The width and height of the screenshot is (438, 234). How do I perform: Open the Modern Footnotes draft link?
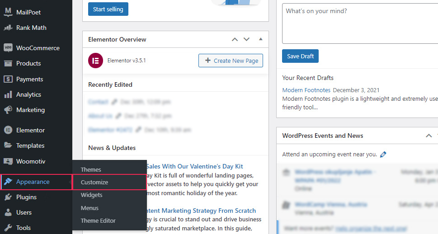[306, 90]
